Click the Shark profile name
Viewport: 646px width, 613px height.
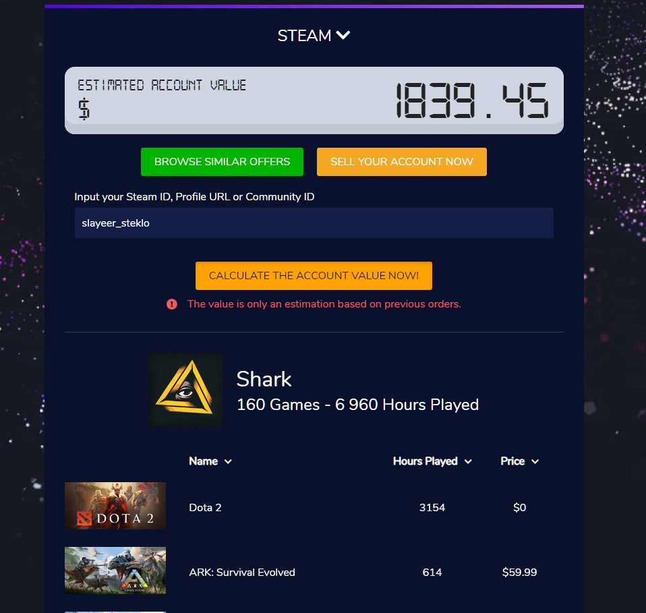(x=264, y=379)
